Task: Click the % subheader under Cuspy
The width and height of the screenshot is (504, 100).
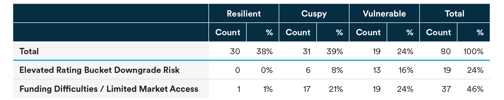Action: coord(339,32)
